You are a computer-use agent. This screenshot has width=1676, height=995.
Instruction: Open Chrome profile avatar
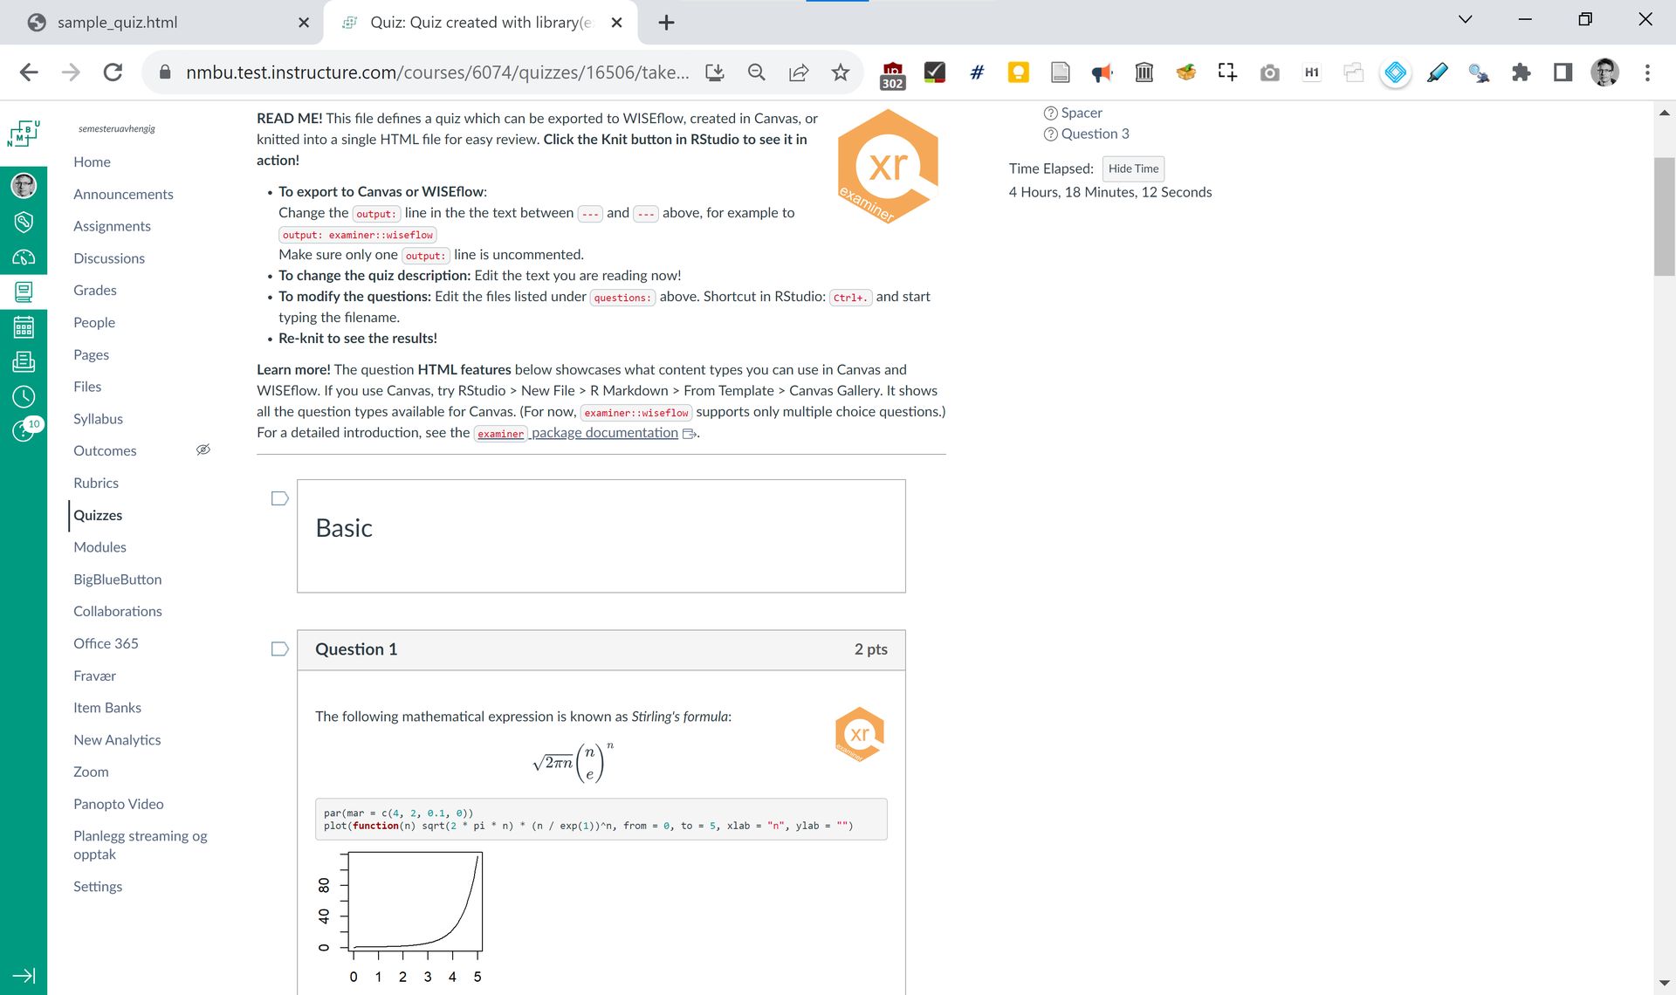coord(1605,72)
